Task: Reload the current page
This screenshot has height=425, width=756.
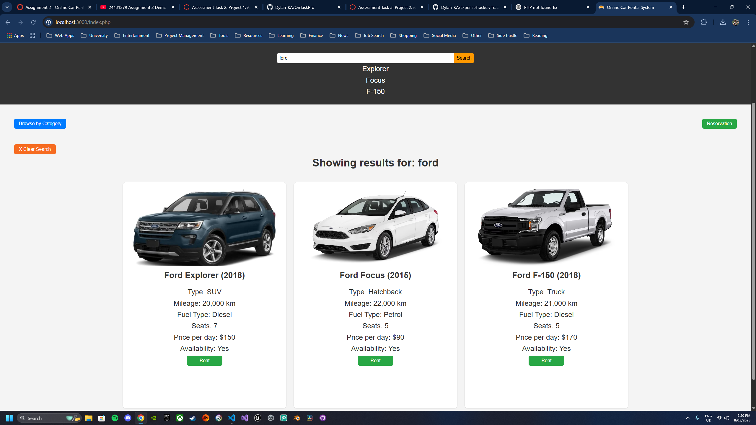Action: (33, 22)
